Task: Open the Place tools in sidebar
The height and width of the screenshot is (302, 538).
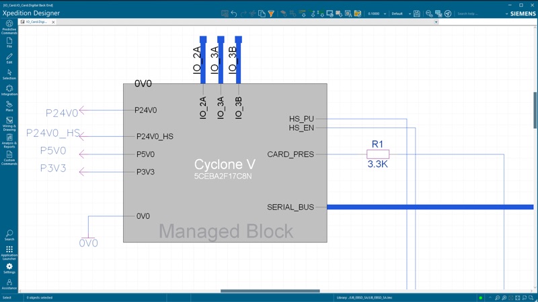Action: click(9, 106)
